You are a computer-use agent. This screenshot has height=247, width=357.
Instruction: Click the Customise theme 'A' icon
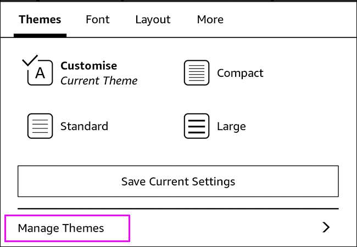pos(40,74)
